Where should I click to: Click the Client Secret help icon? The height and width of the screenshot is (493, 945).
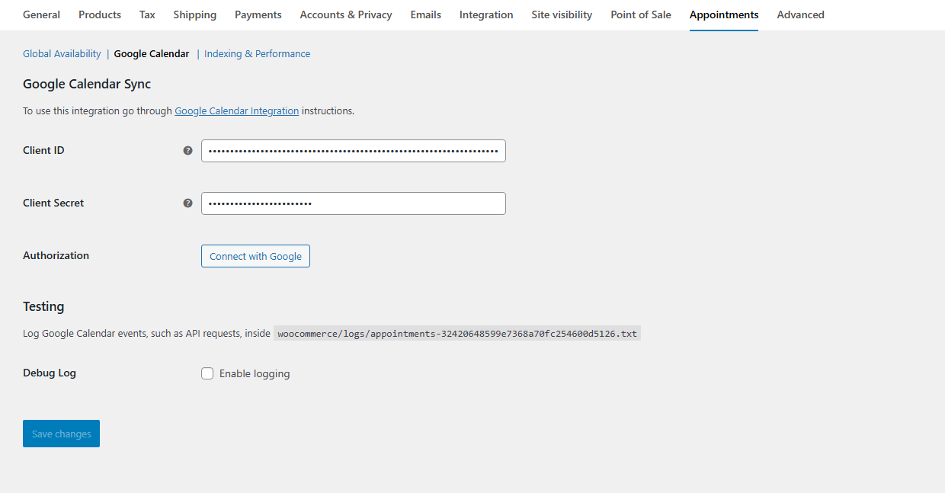click(x=187, y=203)
